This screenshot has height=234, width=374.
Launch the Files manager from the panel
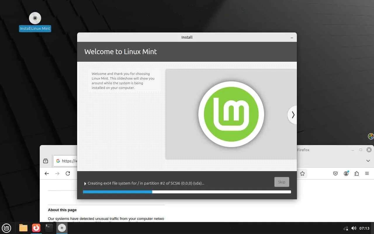tap(23, 228)
